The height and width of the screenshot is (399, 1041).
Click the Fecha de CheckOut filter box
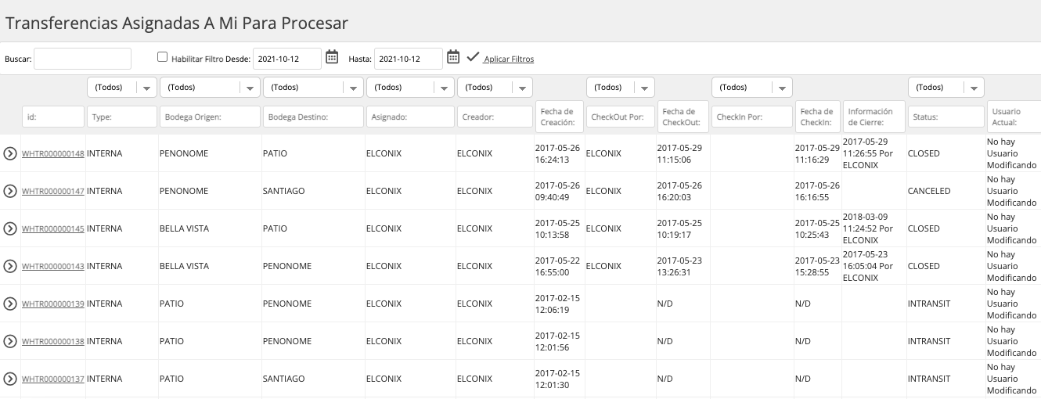pyautogui.click(x=683, y=117)
